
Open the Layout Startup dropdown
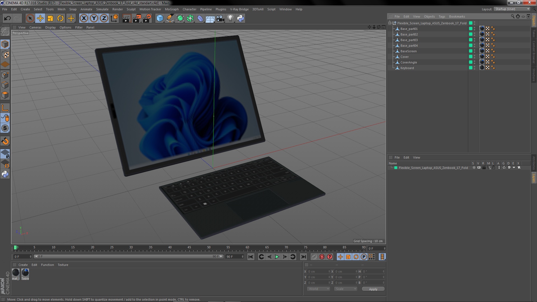(512, 9)
